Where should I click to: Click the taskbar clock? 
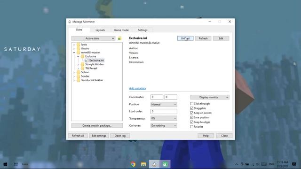coord(282,164)
